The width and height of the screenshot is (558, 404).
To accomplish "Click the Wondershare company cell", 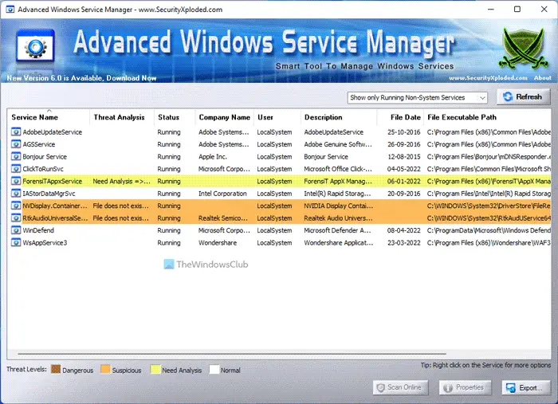I will [x=218, y=242].
